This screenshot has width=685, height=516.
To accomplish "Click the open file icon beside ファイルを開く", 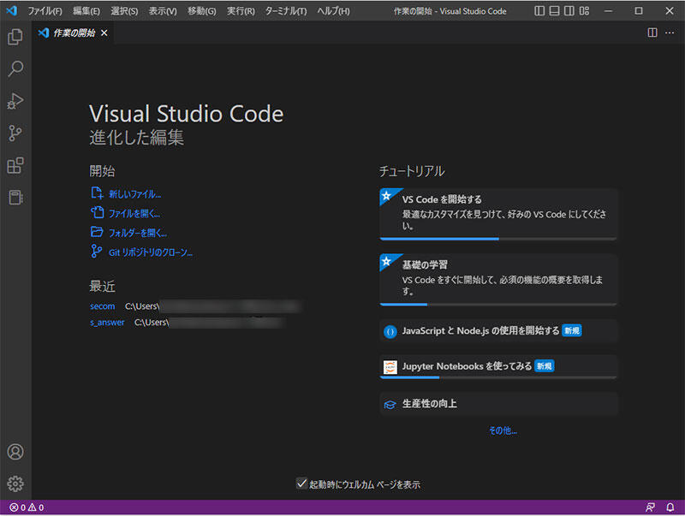I will click(x=97, y=212).
